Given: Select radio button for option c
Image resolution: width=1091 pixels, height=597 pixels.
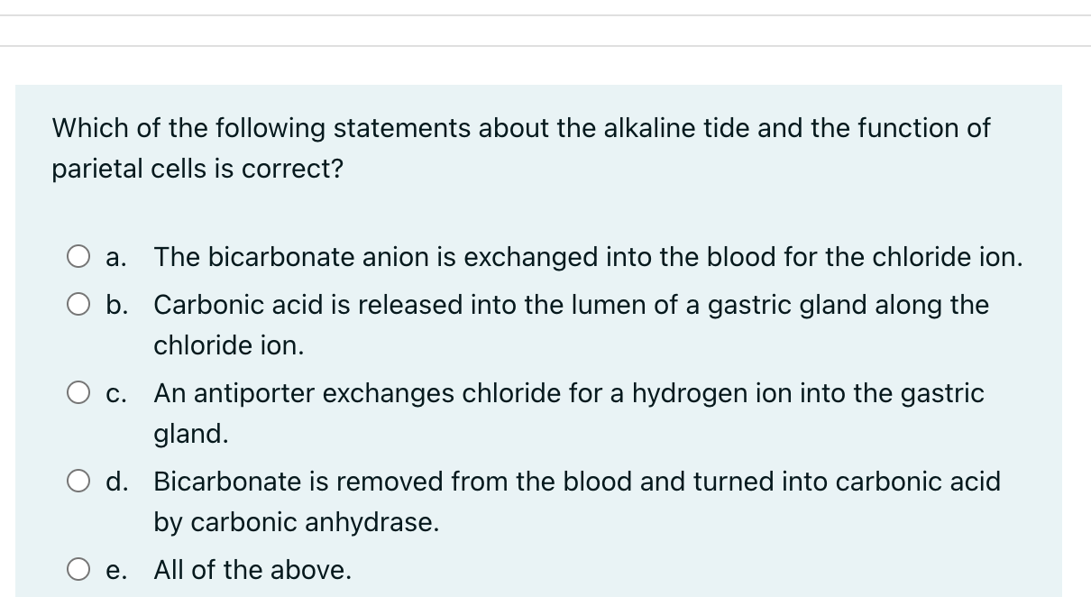Looking at the screenshot, I should (x=81, y=392).
